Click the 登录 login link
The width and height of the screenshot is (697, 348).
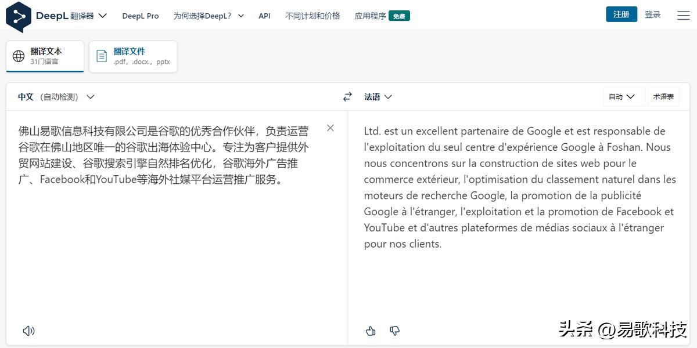pyautogui.click(x=653, y=14)
